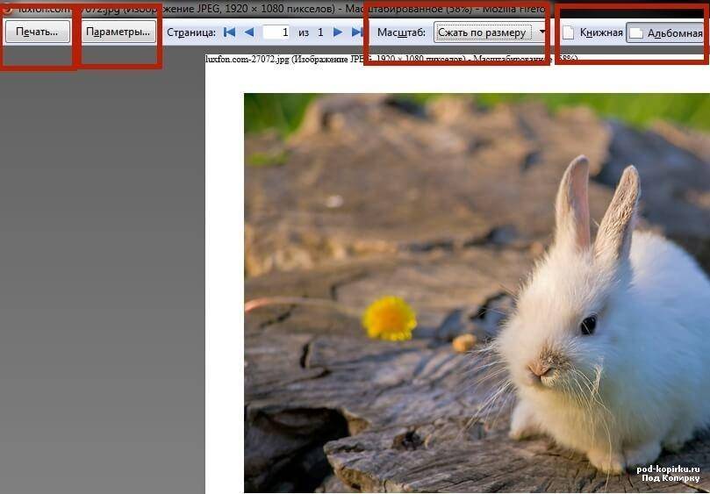Expand the Масштаб dropdown arrow
The height and width of the screenshot is (494, 710).
(542, 32)
